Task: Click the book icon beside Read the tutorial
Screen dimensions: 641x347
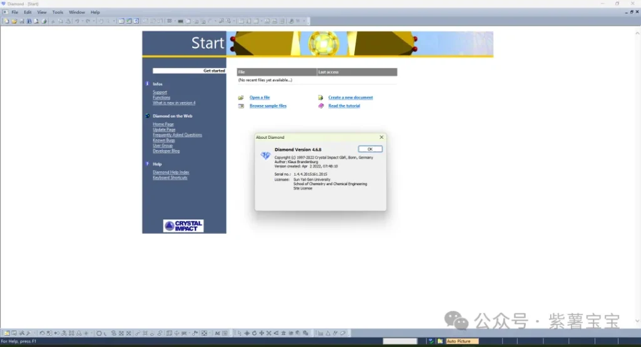Action: click(320, 106)
